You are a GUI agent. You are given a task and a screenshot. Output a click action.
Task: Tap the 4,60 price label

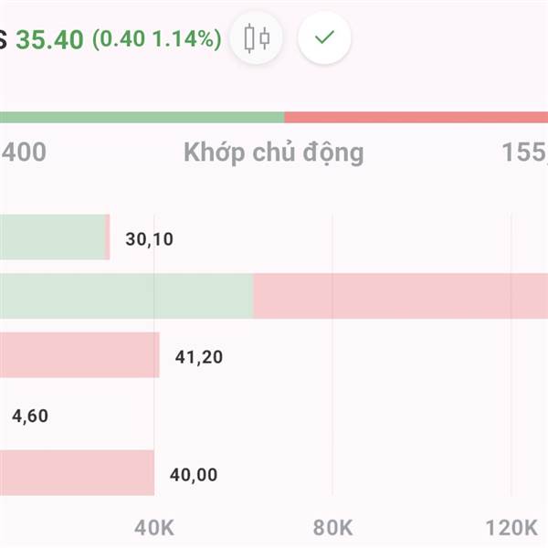30,416
